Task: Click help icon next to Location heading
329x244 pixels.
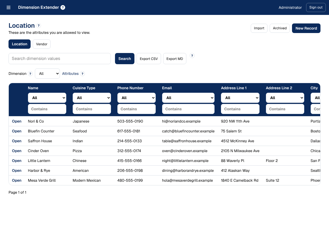Action: tap(39, 26)
